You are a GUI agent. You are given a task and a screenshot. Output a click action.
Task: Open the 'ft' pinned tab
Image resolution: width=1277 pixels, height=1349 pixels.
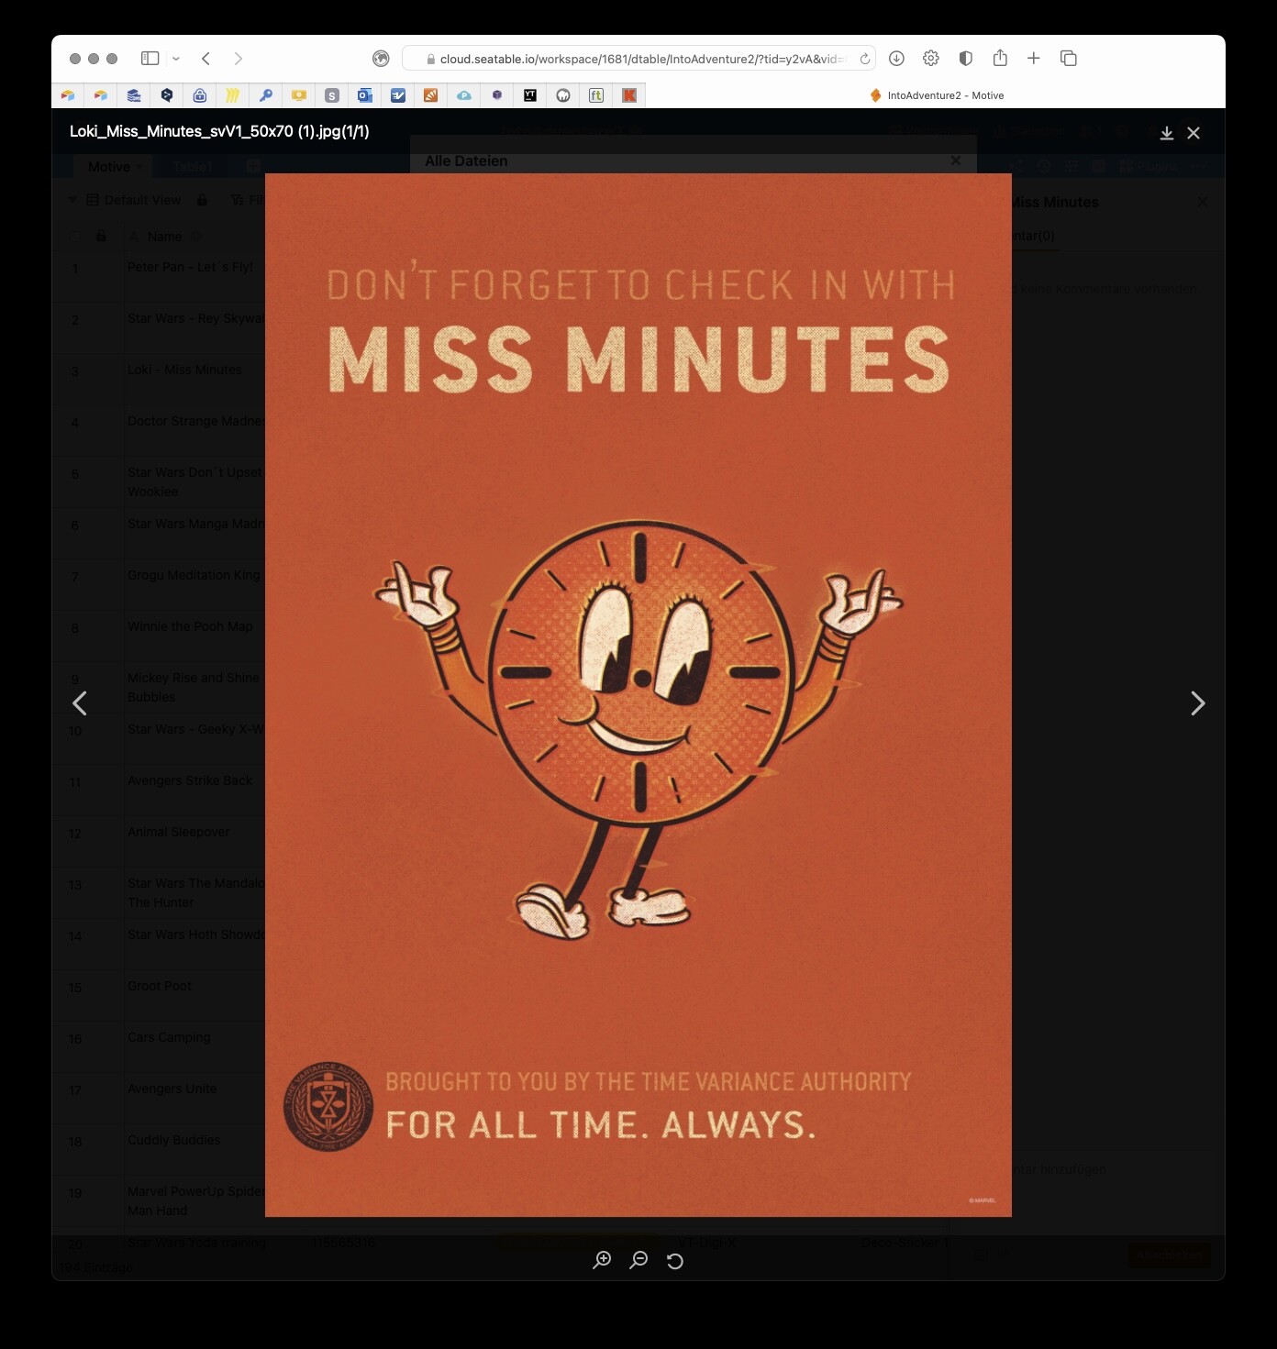click(x=596, y=95)
